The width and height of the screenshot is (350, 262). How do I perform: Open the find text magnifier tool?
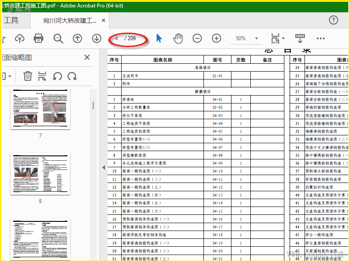point(58,38)
